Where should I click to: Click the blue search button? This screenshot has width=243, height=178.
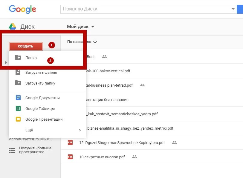(240, 9)
